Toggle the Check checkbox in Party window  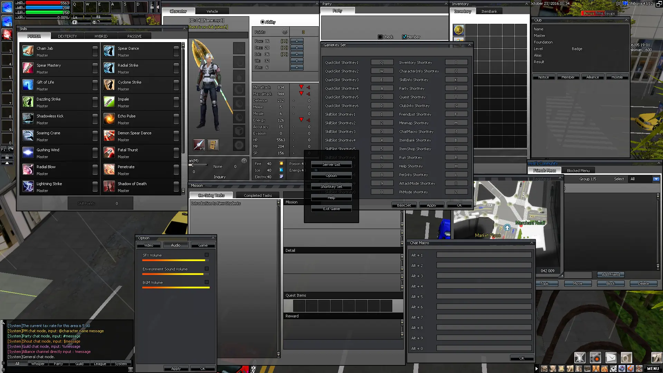pos(380,37)
